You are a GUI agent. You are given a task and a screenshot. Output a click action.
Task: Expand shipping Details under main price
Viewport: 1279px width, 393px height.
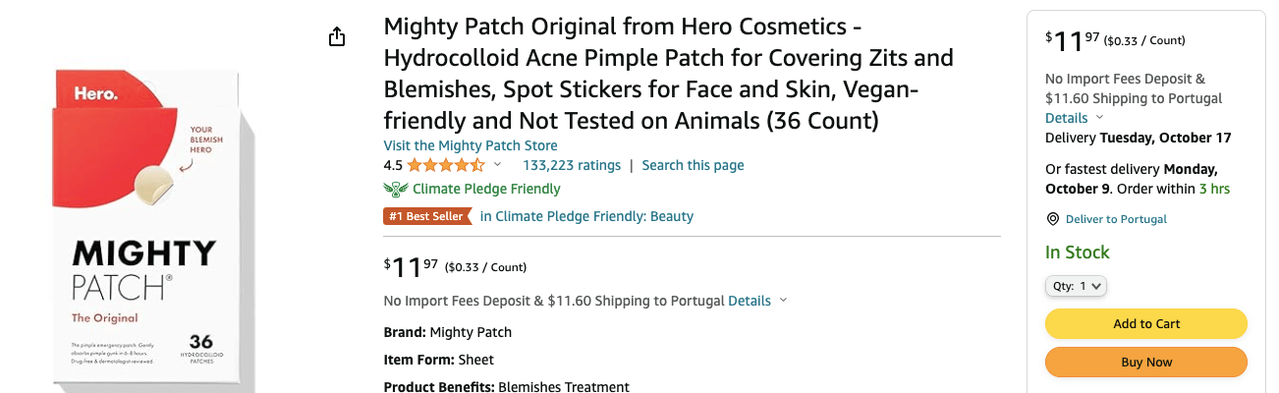click(x=756, y=301)
